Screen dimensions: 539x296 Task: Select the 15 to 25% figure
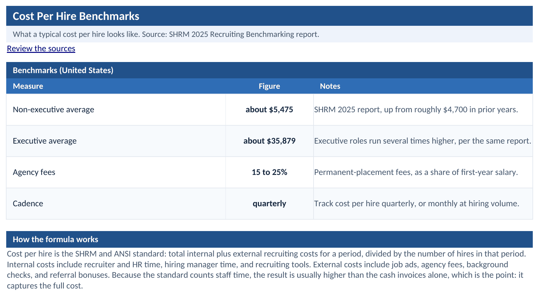[269, 172]
